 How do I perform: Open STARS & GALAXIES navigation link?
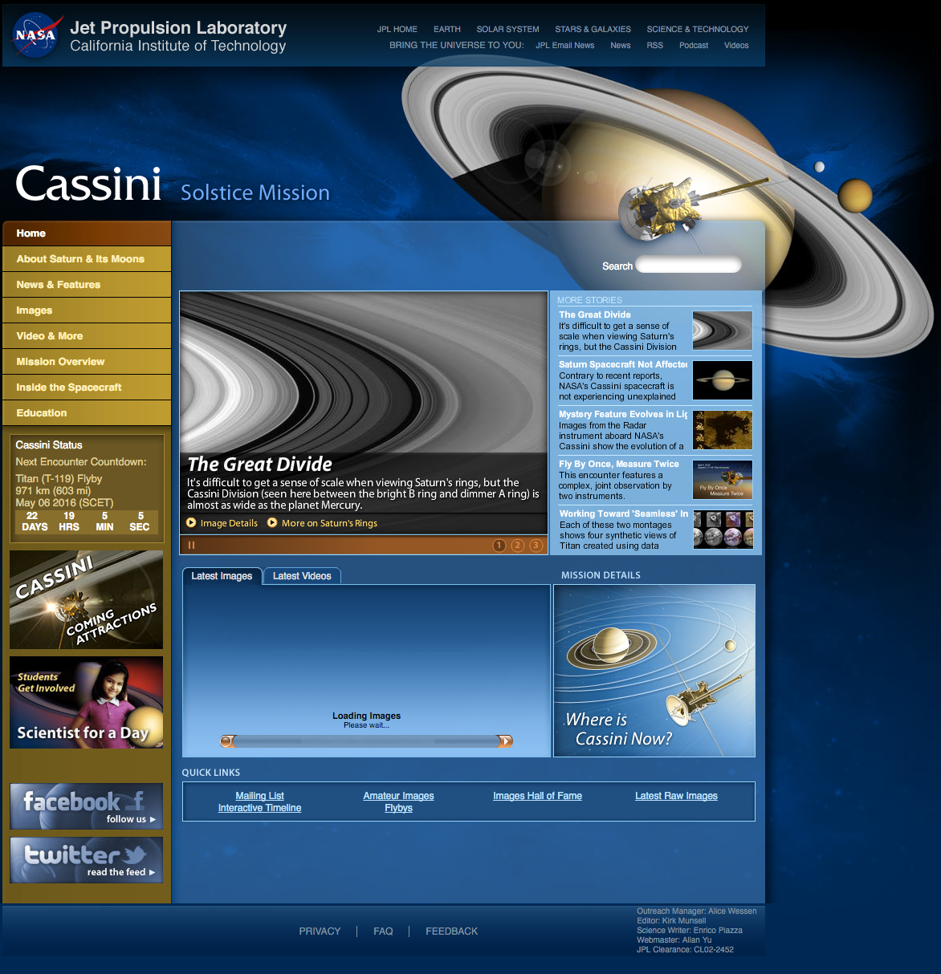pos(593,29)
